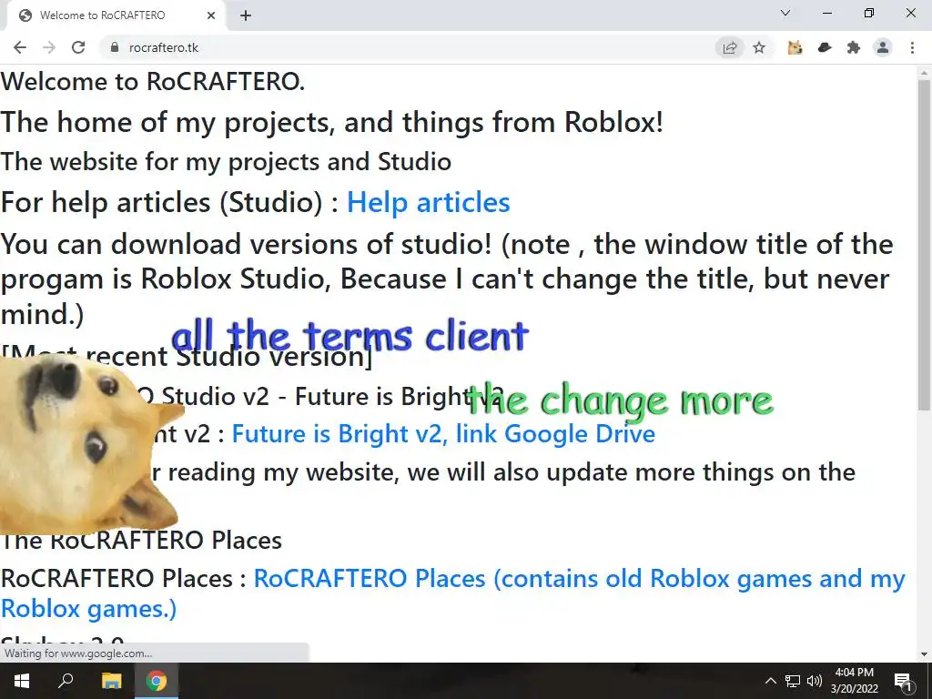Open Windows taskbar search

66,681
